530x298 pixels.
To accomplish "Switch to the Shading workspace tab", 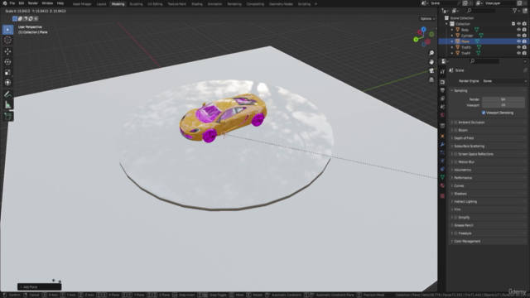I will [x=197, y=4].
